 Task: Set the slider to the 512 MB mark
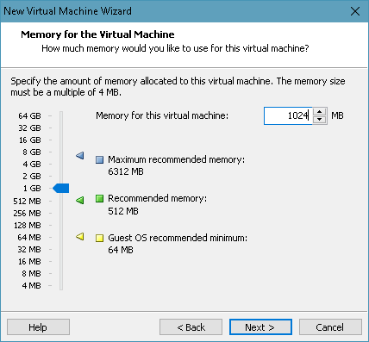click(61, 201)
